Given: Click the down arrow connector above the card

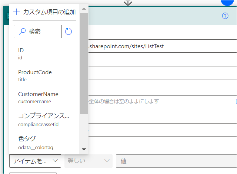Looking at the screenshot, I should tap(128, 3).
